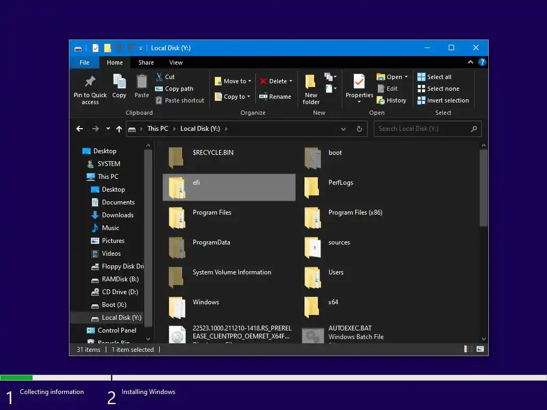547x410 pixels.
Task: Click Paste shortcut
Action: click(180, 100)
